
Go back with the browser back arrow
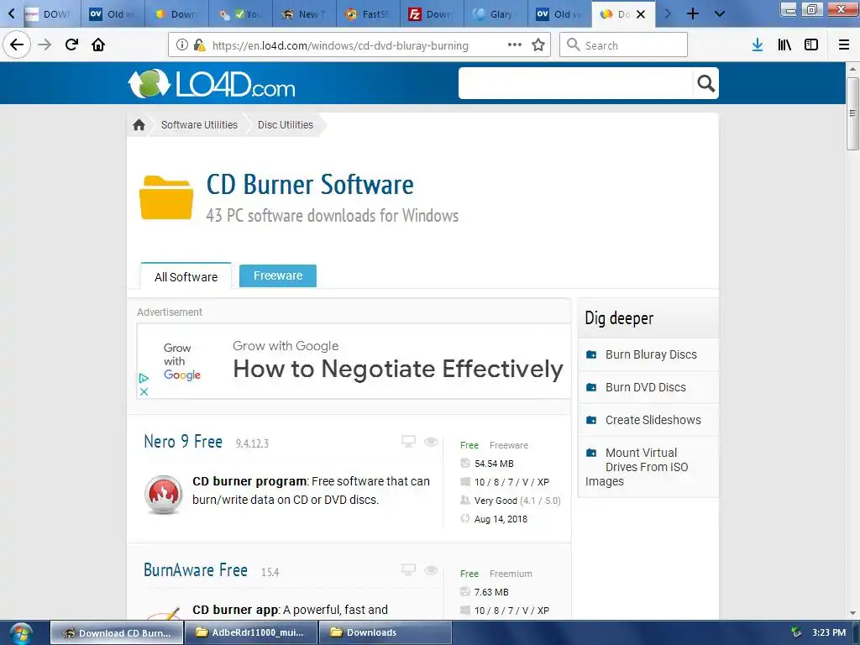(x=17, y=45)
